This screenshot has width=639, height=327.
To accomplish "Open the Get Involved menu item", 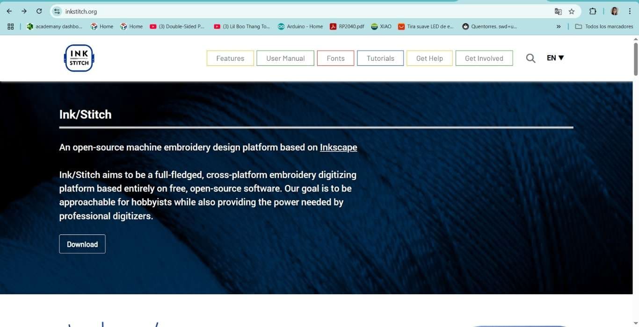I will pyautogui.click(x=484, y=58).
